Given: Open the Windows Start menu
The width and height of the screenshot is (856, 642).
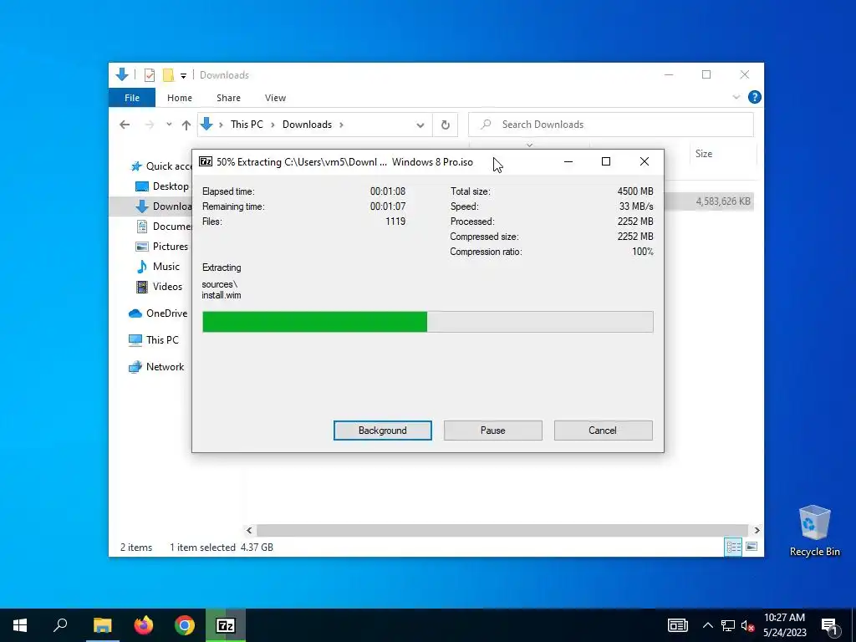Looking at the screenshot, I should point(20,625).
